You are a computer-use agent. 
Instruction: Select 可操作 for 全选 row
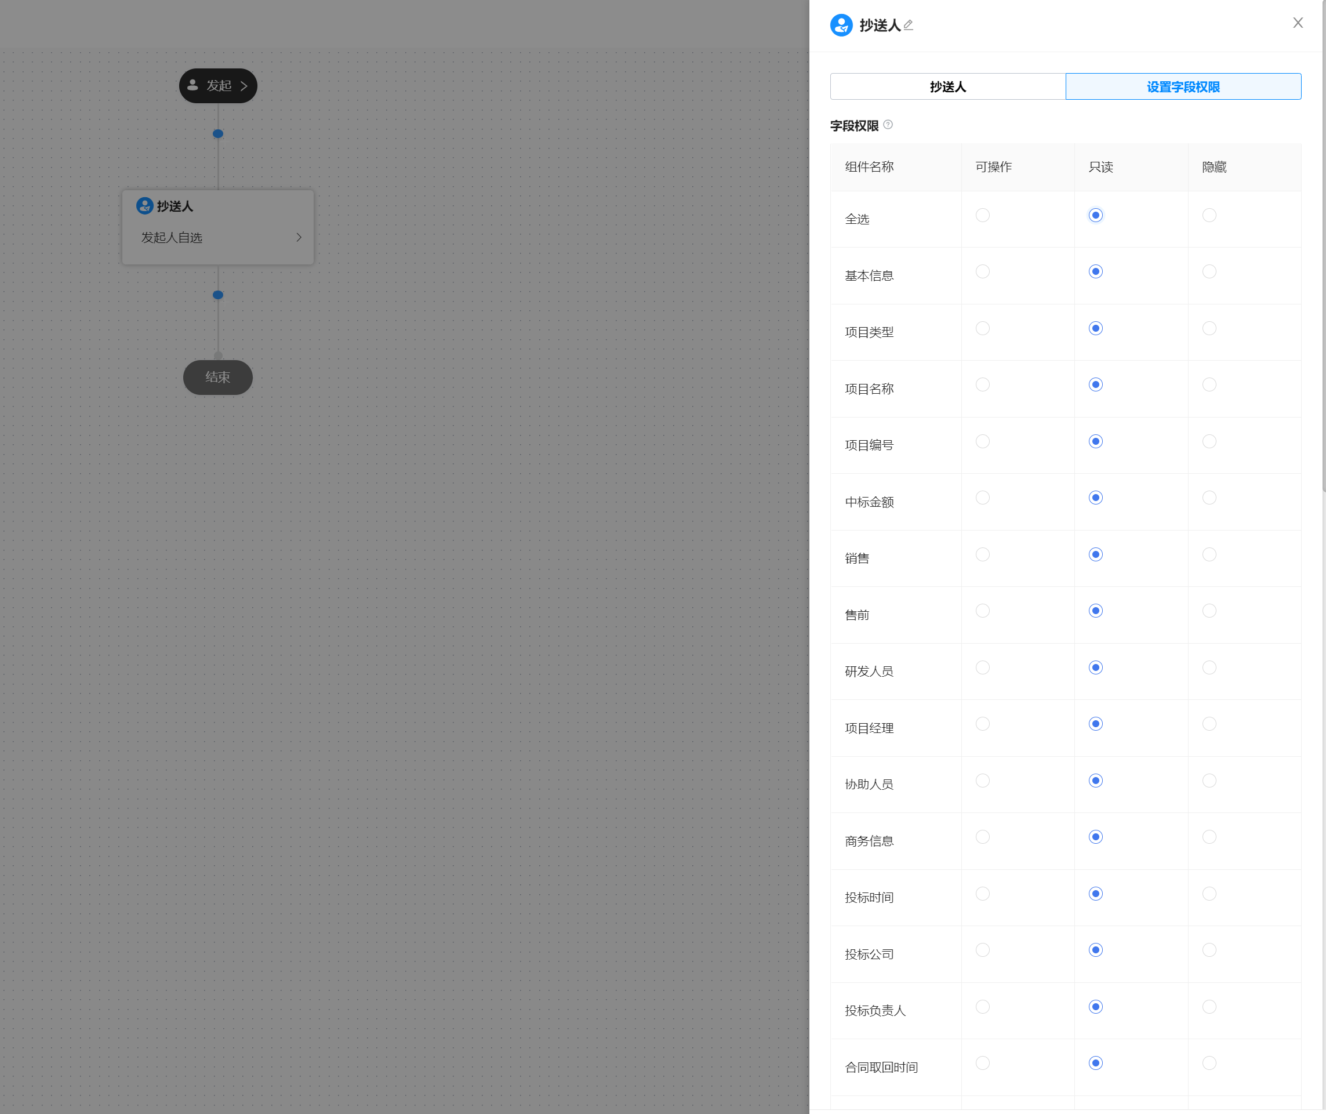983,215
